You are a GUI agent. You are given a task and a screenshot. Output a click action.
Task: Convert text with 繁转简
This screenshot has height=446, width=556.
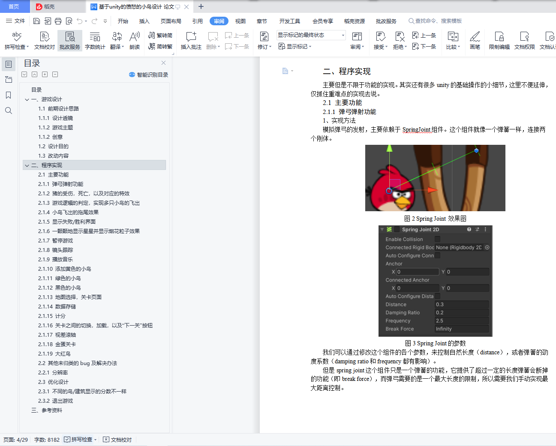tap(160, 36)
